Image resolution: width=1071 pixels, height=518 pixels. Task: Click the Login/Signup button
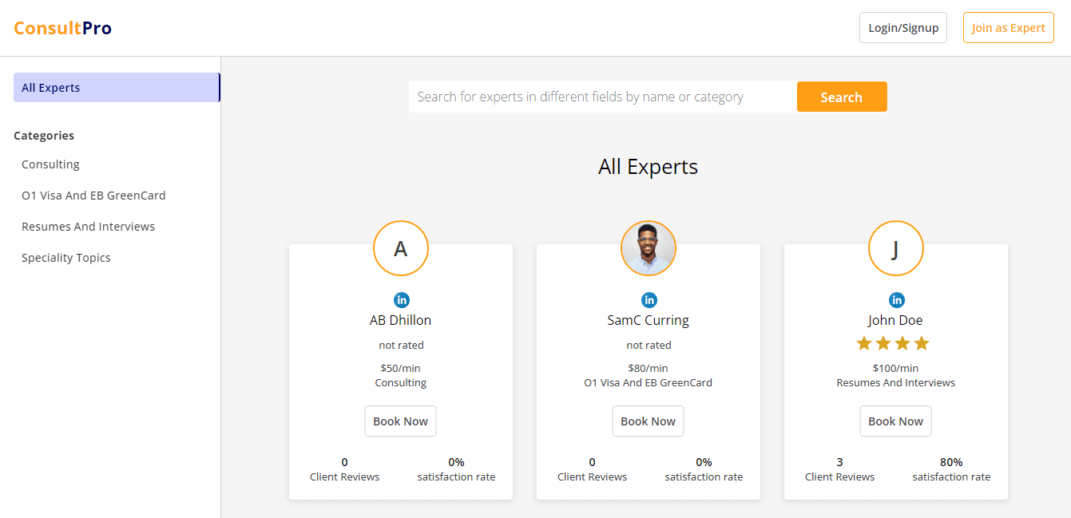click(903, 28)
